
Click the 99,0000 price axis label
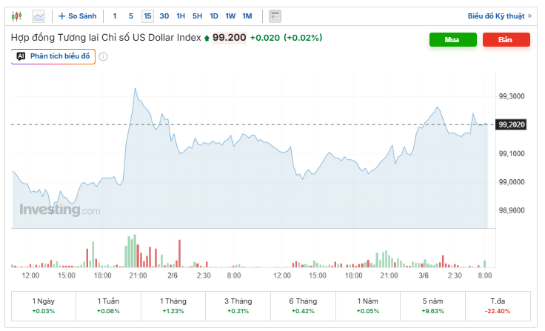[512, 182]
